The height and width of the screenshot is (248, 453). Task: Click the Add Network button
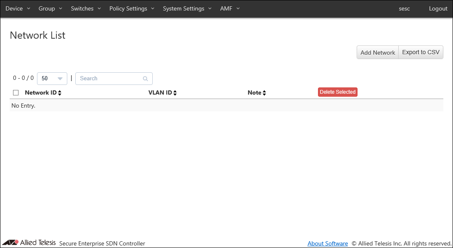(x=377, y=53)
